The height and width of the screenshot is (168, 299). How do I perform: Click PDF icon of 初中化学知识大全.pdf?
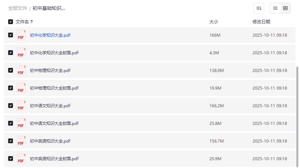click(21, 35)
